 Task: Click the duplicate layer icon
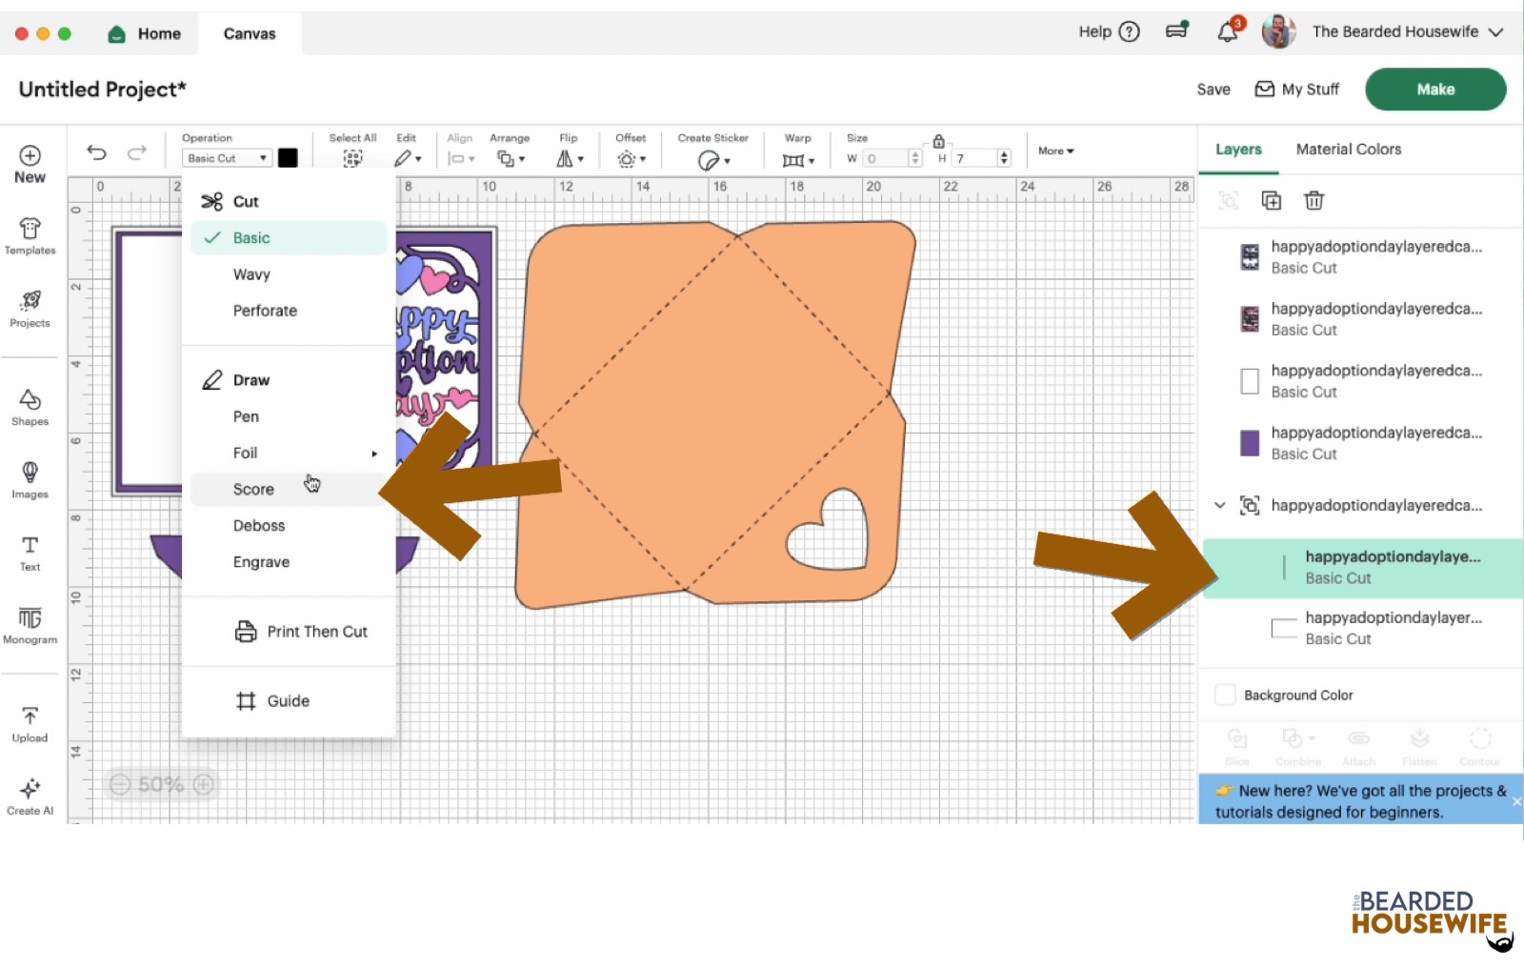[x=1271, y=200]
